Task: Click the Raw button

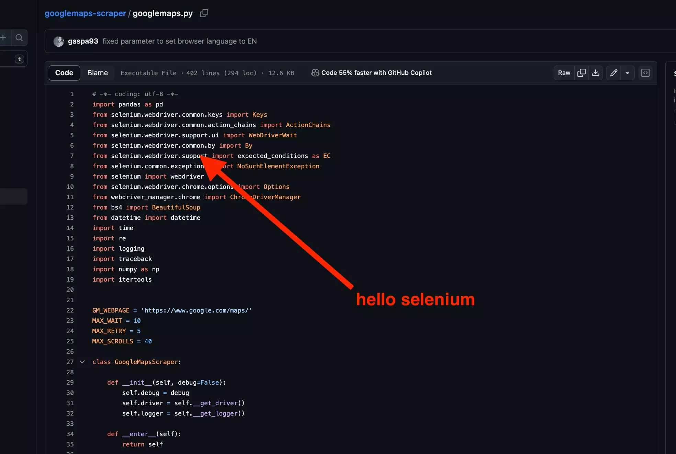Action: coord(564,73)
